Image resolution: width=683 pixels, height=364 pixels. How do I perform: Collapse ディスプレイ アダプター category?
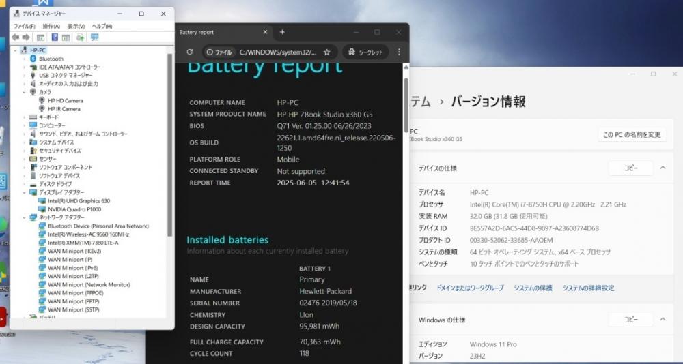pos(25,192)
